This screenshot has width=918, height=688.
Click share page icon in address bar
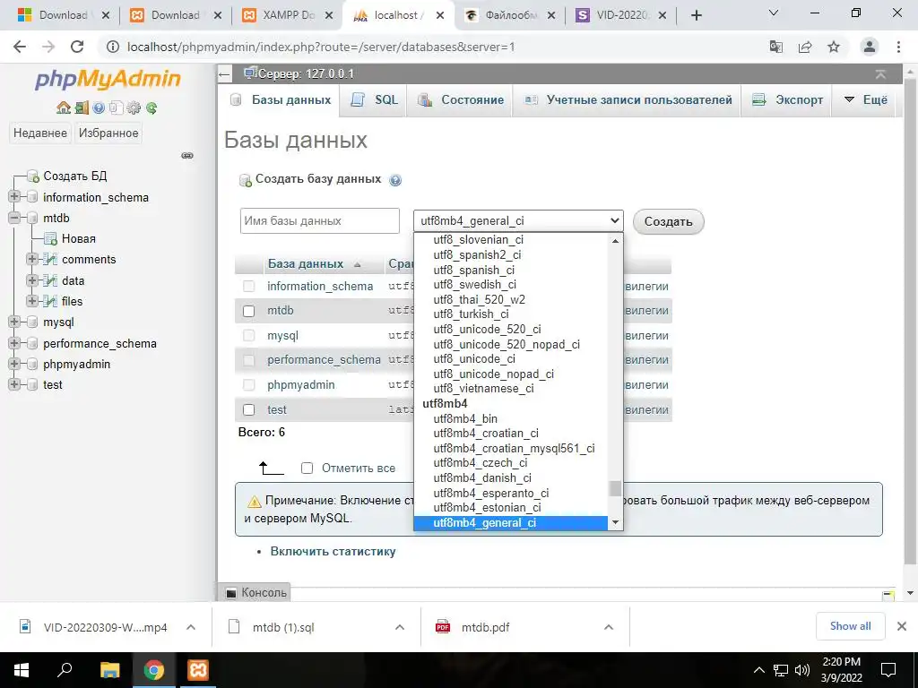pos(805,47)
